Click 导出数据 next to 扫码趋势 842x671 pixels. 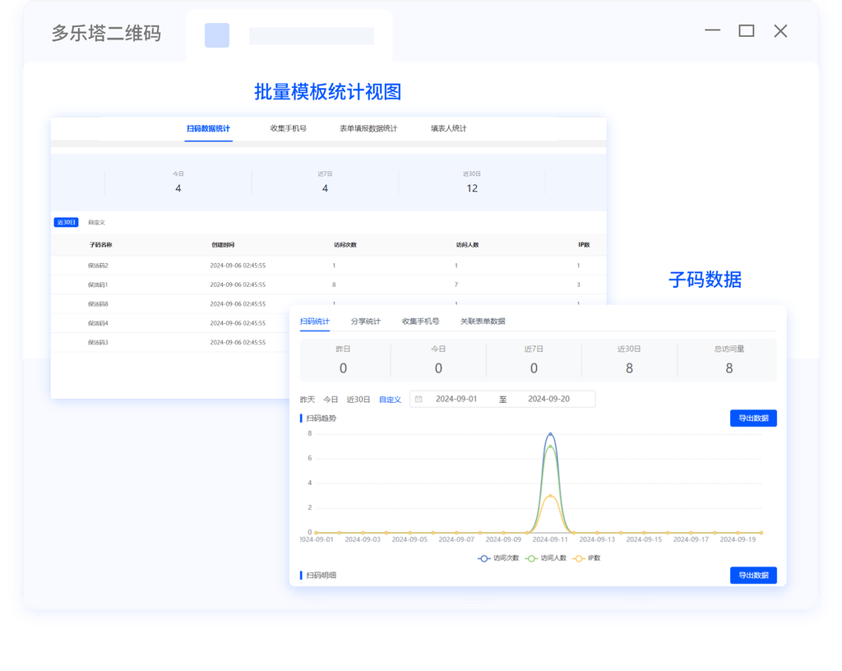753,418
